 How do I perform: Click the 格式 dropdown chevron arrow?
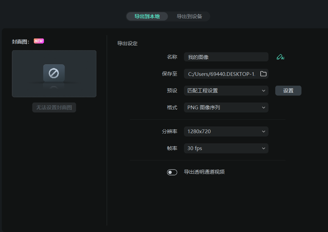(x=263, y=107)
